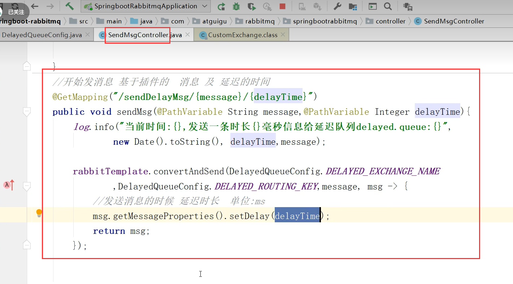Click 'return msg;' line
The image size is (513, 284).
click(x=121, y=231)
